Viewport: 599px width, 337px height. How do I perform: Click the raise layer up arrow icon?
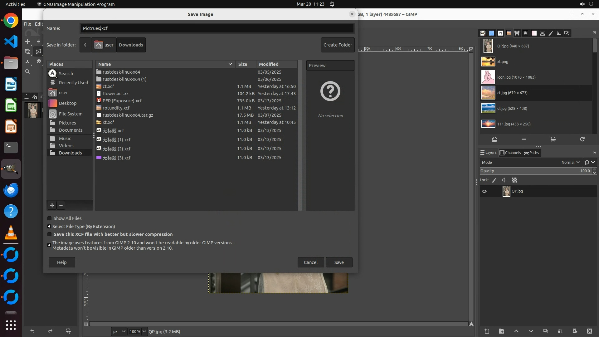pos(516,331)
